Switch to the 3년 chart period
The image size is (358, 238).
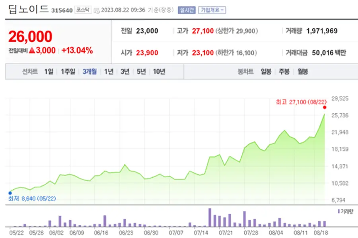click(125, 72)
